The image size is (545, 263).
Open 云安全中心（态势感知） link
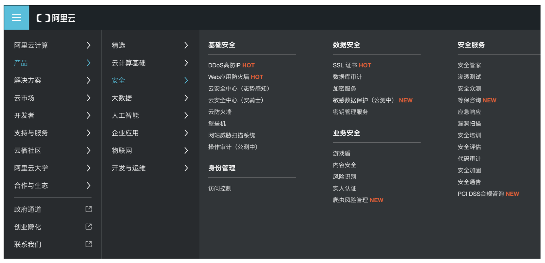point(239,89)
